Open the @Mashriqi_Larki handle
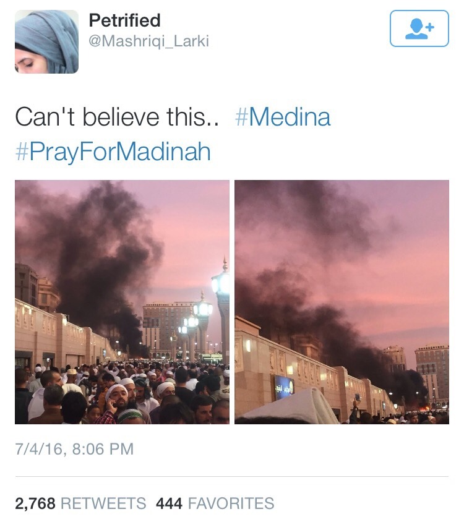 pos(149,41)
